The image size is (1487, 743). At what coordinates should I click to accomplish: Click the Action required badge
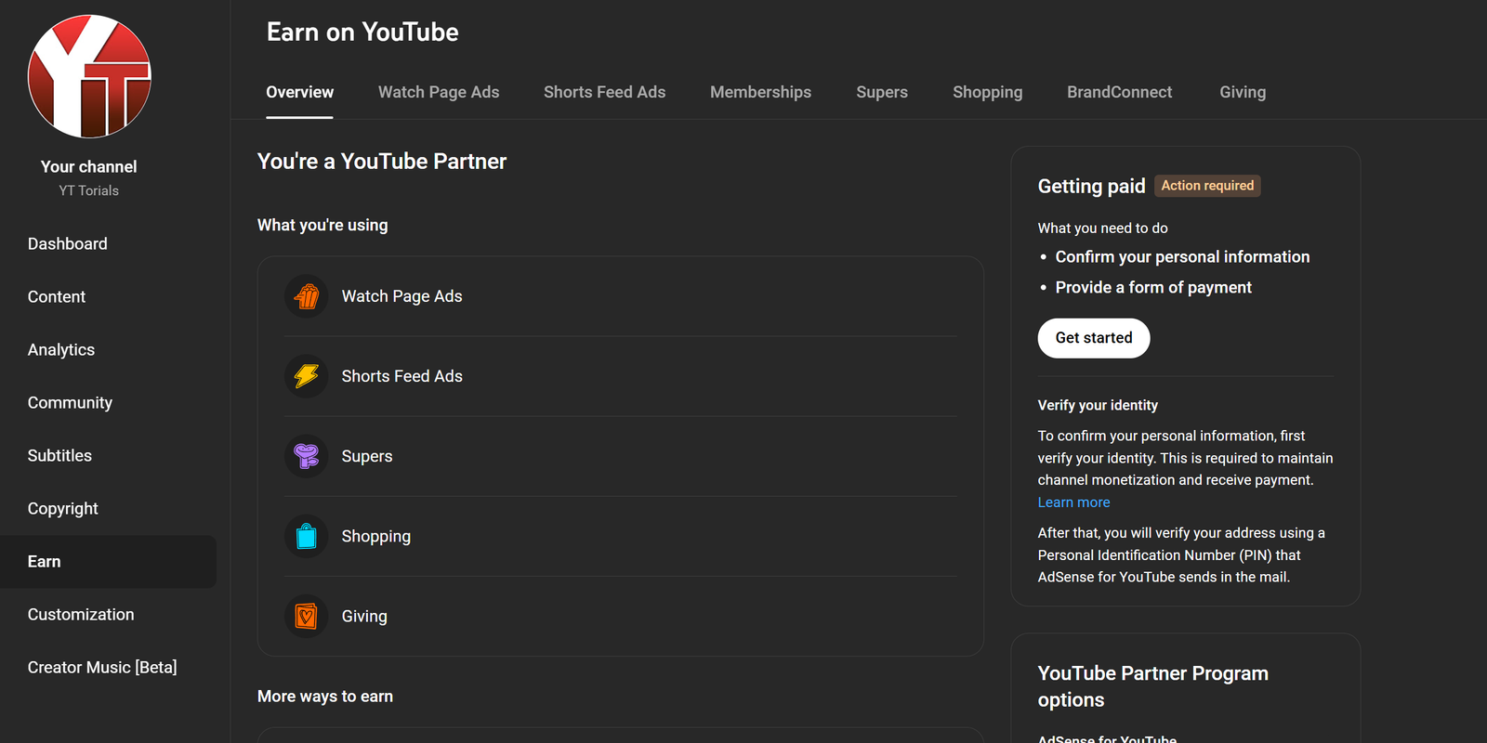click(x=1207, y=186)
